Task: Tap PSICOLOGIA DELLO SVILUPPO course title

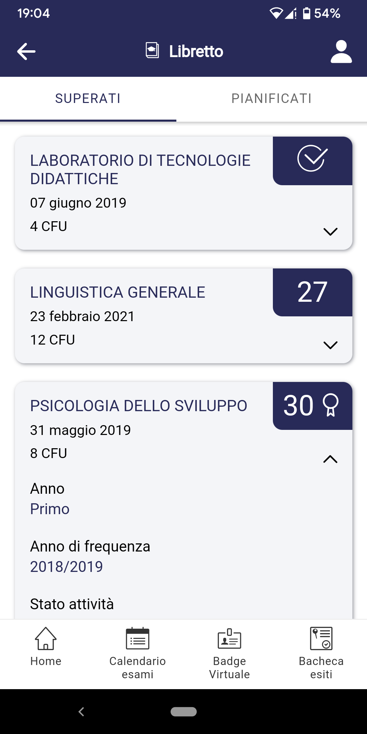Action: tap(139, 406)
